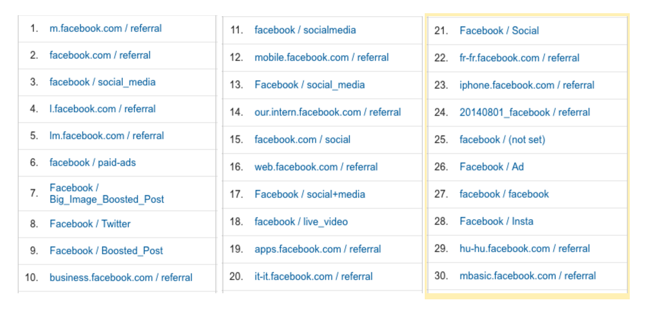The height and width of the screenshot is (311, 647).
Task: Open apps.facebook.com / referral link
Action: pyautogui.click(x=318, y=249)
